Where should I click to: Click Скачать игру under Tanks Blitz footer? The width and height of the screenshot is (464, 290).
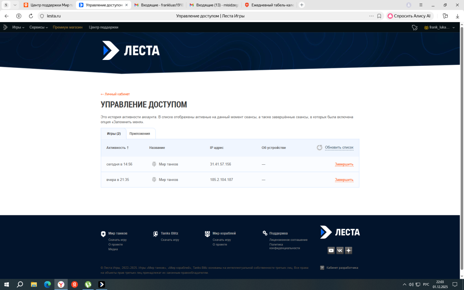click(x=170, y=240)
